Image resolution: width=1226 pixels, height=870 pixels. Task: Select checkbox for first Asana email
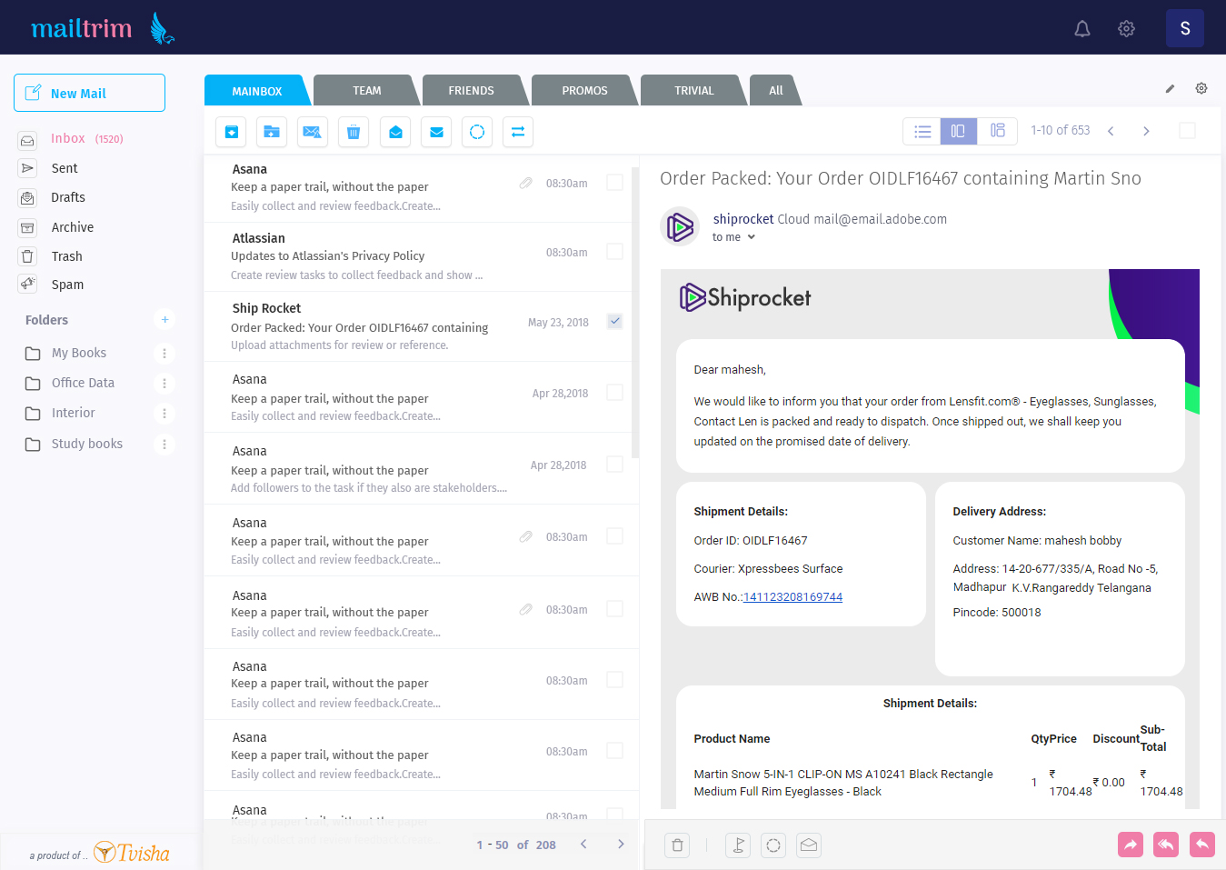coord(614,182)
